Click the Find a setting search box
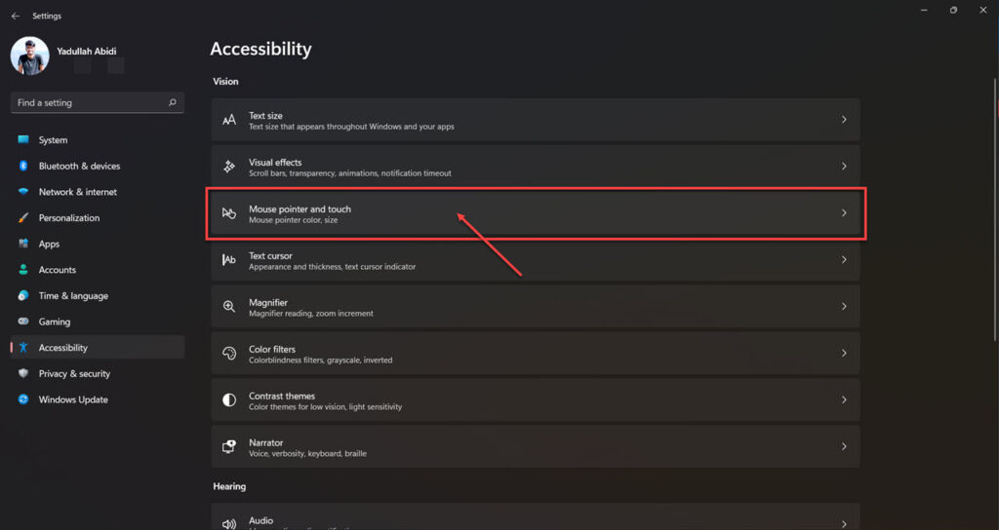Screen dimensions: 999x530 pos(98,102)
